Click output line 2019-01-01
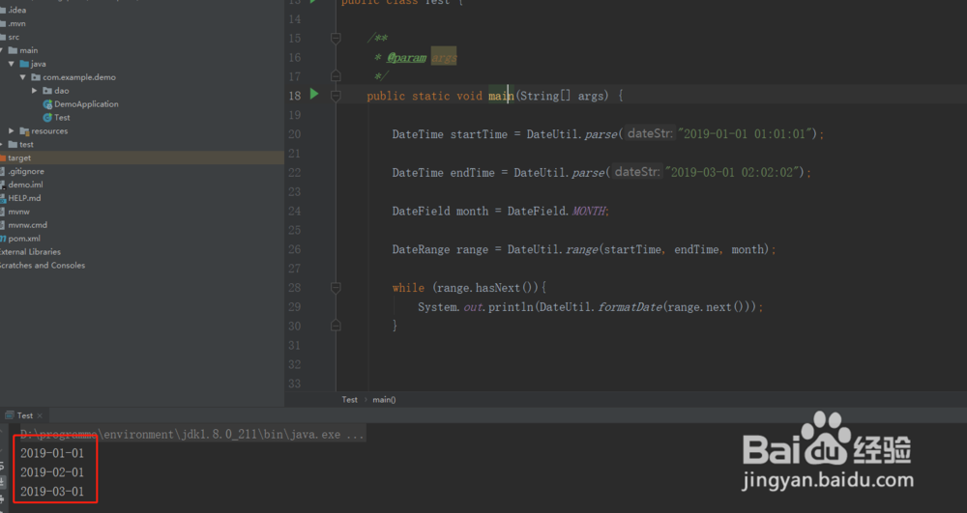This screenshot has width=967, height=513. (x=52, y=453)
